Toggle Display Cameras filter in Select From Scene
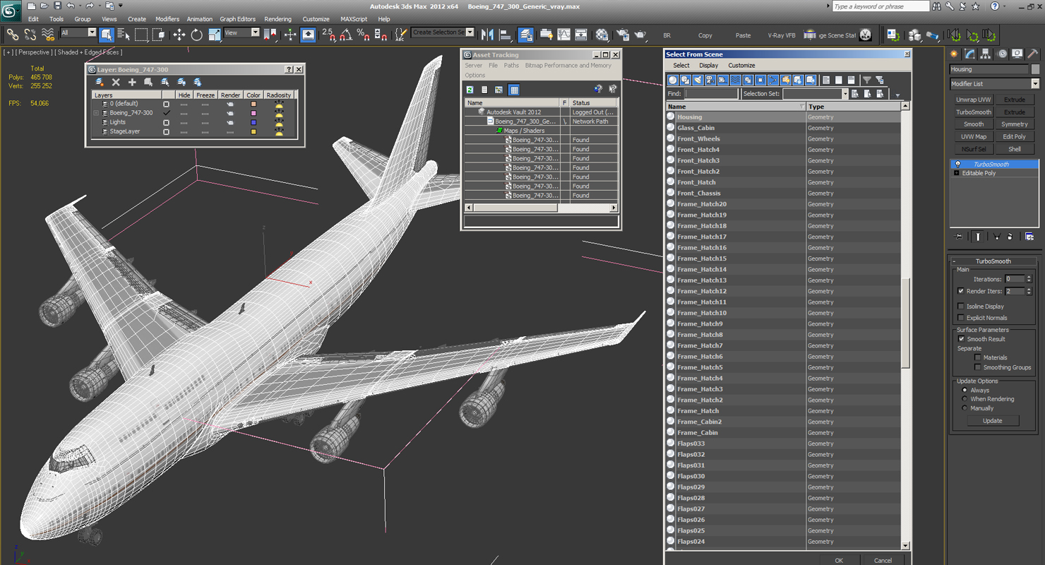1045x565 pixels. pos(710,81)
